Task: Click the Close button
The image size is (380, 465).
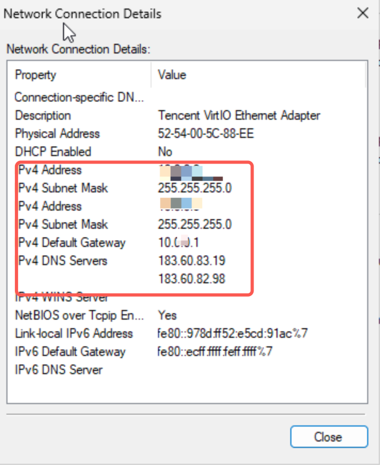Action: (329, 437)
